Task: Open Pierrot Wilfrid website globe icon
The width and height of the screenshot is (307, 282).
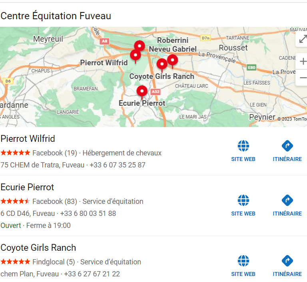Action: (243, 146)
